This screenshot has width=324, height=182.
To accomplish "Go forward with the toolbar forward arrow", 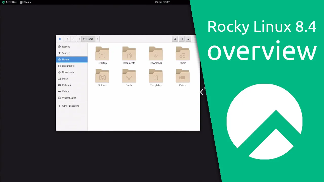I will (73, 39).
